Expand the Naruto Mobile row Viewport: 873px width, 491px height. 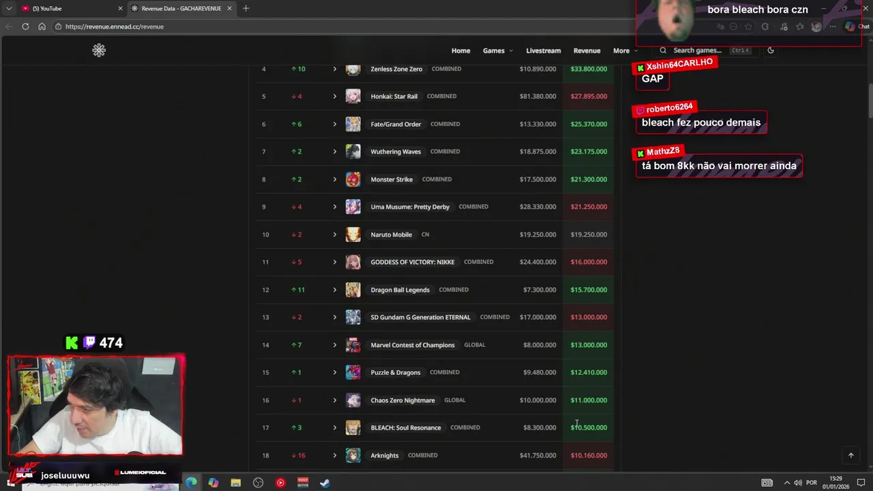335,235
